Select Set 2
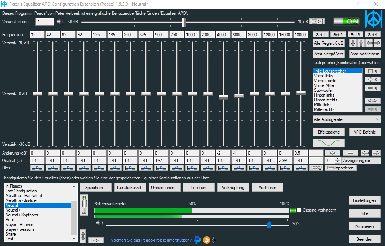The image size is (385, 246). 338,35
